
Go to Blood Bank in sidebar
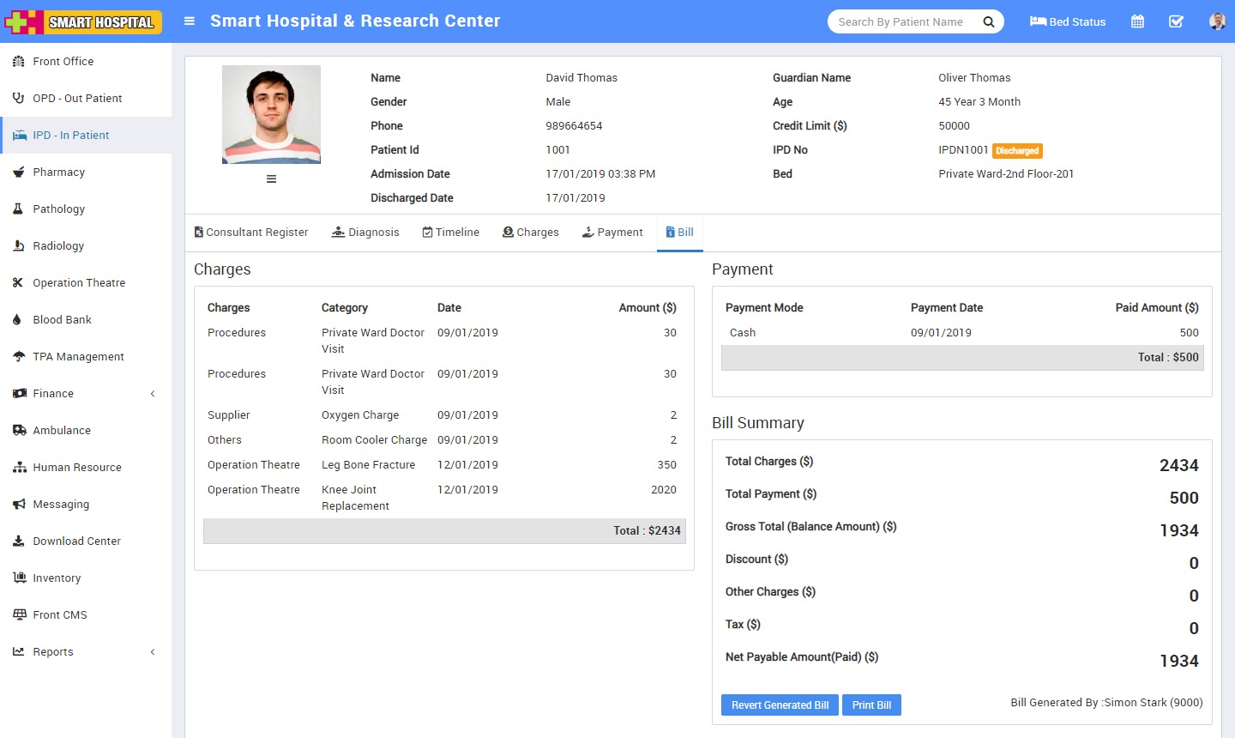(62, 320)
